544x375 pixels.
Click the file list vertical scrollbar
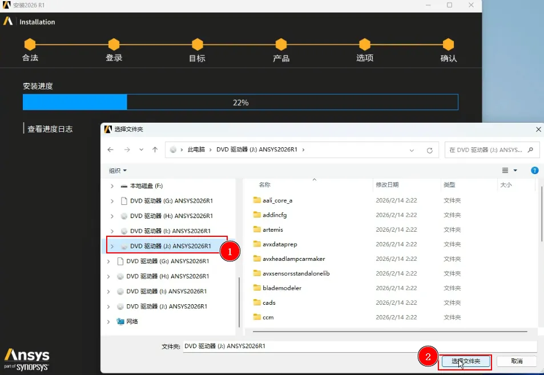pyautogui.click(x=542, y=214)
